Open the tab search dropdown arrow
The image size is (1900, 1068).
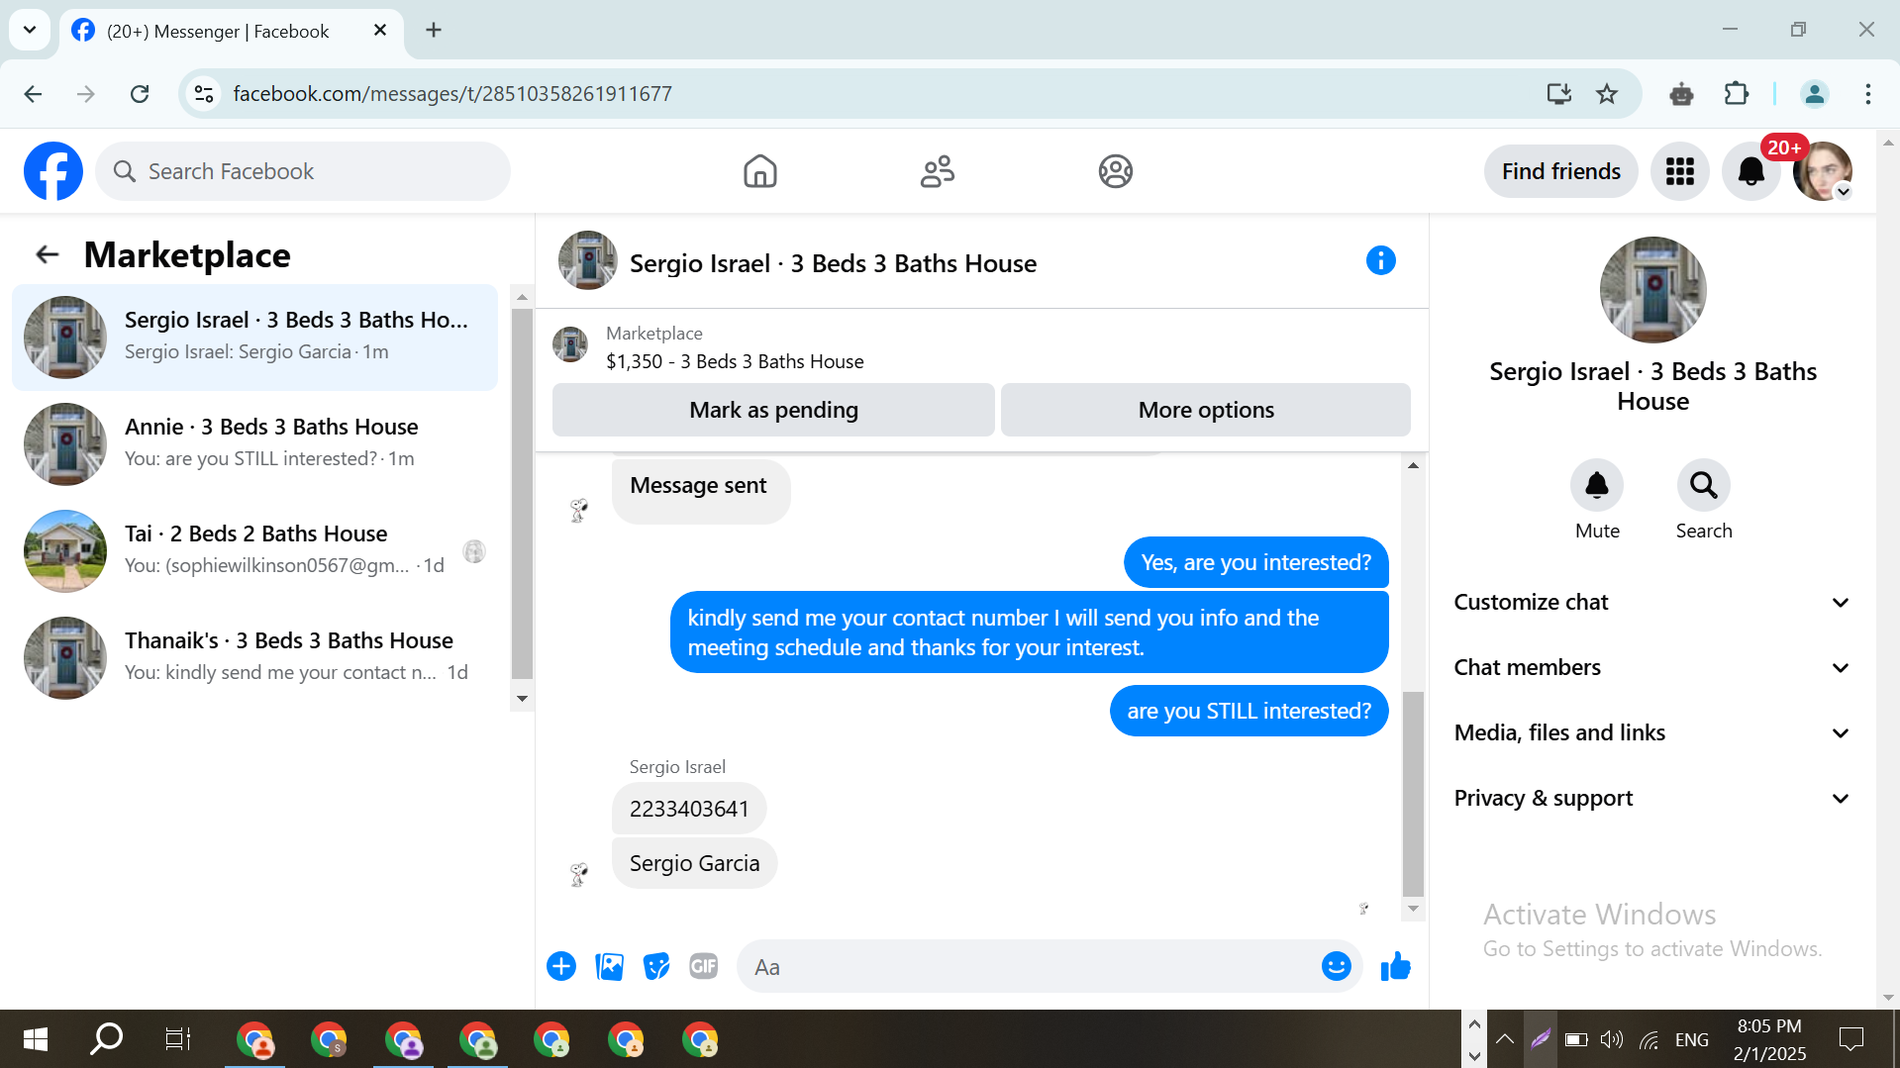pyautogui.click(x=30, y=30)
